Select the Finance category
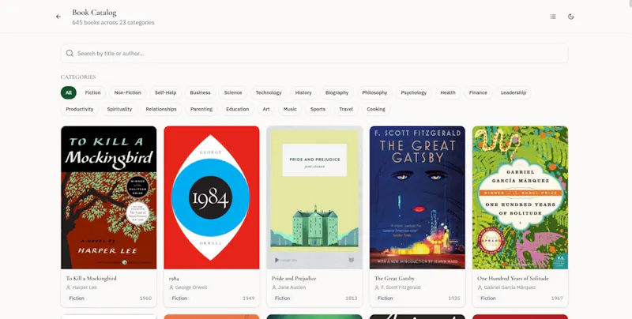The width and height of the screenshot is (632, 319). (478, 92)
